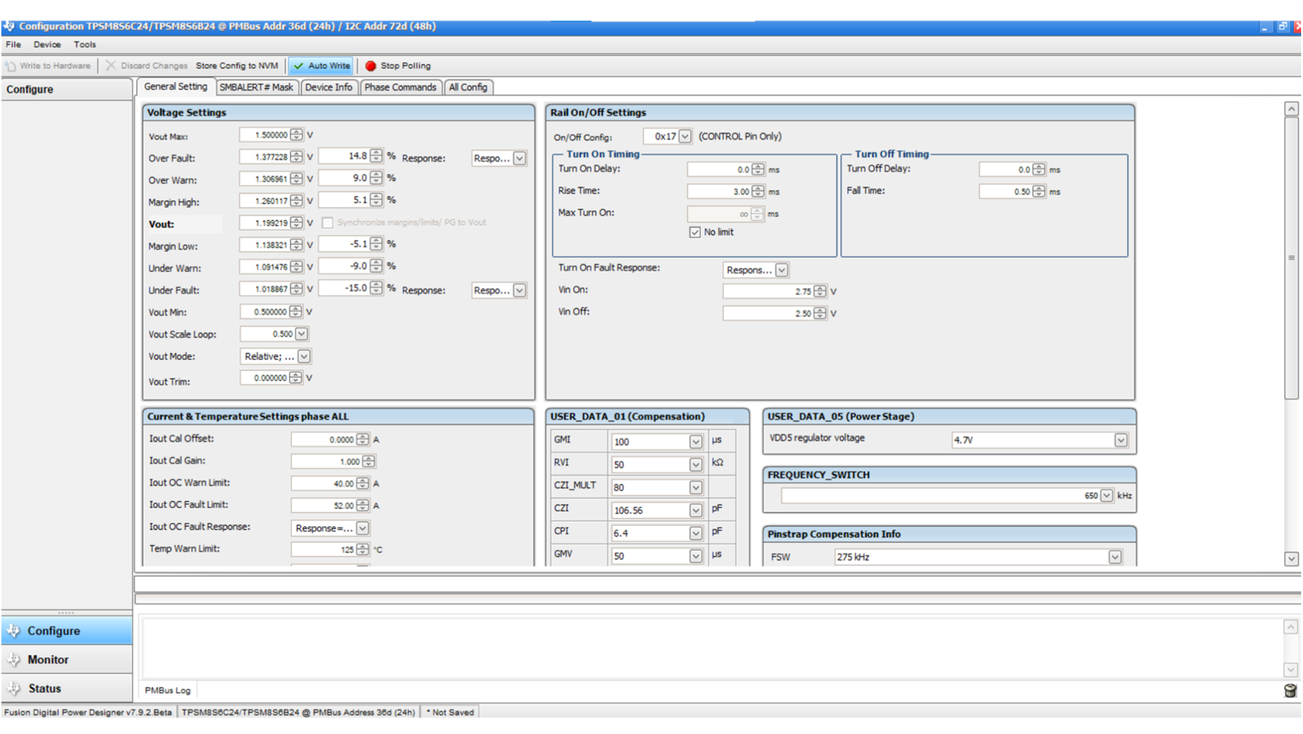Click the Write to Hardware icon
Image resolution: width=1303 pixels, height=734 pixels.
(11, 66)
